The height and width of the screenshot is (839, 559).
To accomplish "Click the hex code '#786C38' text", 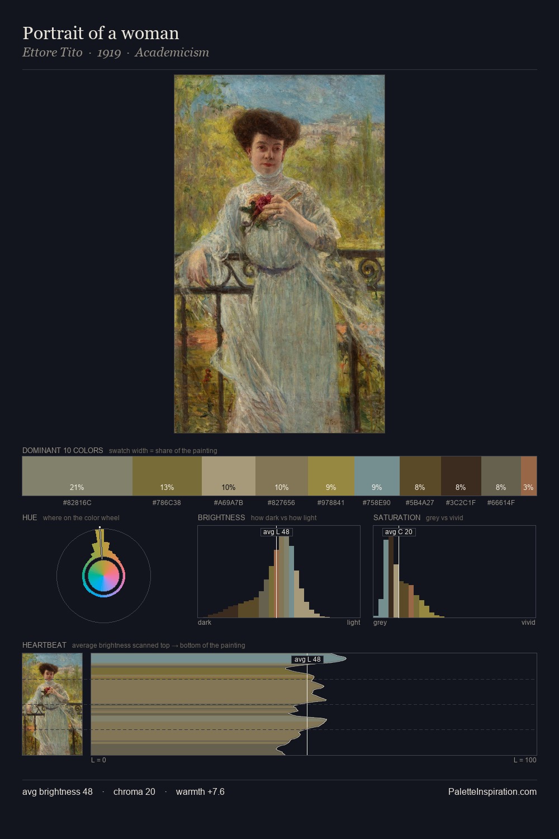I will [x=167, y=503].
